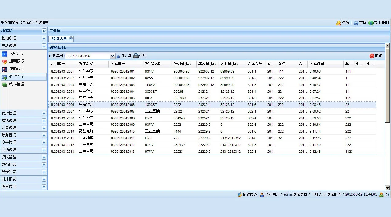Sort by 入库罐号 column header
This screenshot has width=391, height=217.
(255, 64)
